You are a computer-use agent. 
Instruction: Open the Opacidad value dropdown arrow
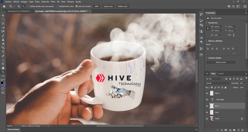coord(246,83)
